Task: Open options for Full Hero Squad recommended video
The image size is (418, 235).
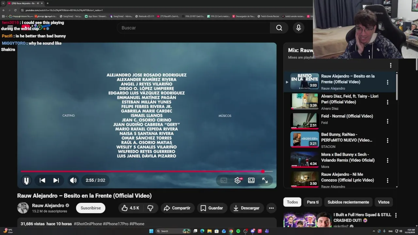Action: [x=396, y=215]
